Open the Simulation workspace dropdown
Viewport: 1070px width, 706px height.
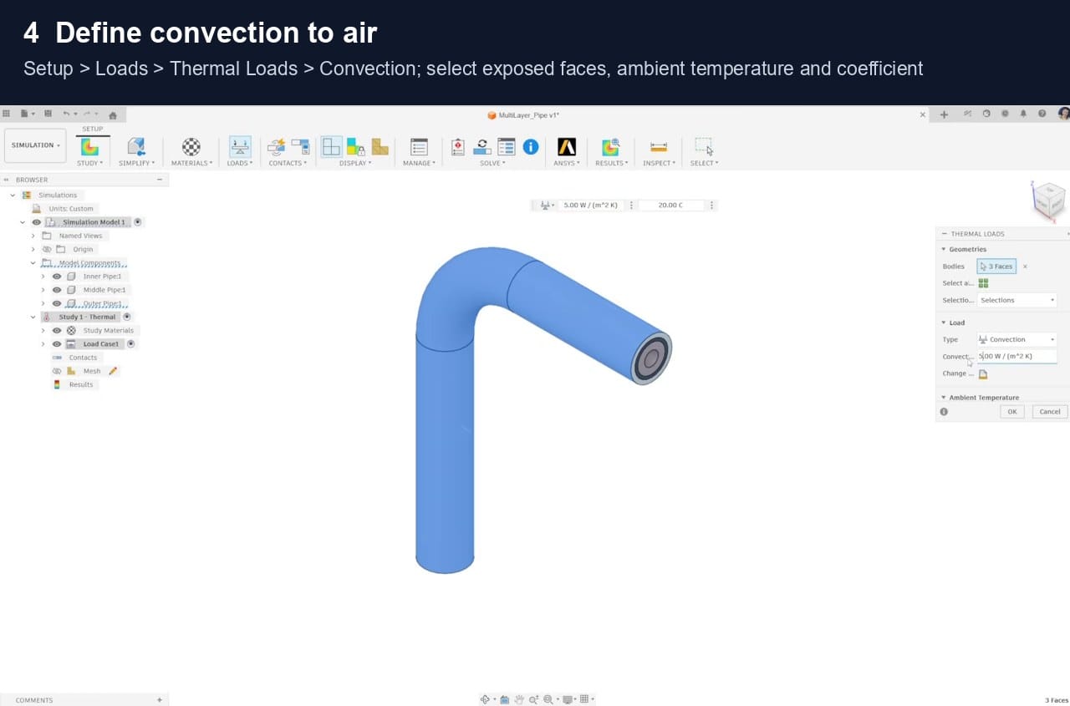pyautogui.click(x=35, y=145)
